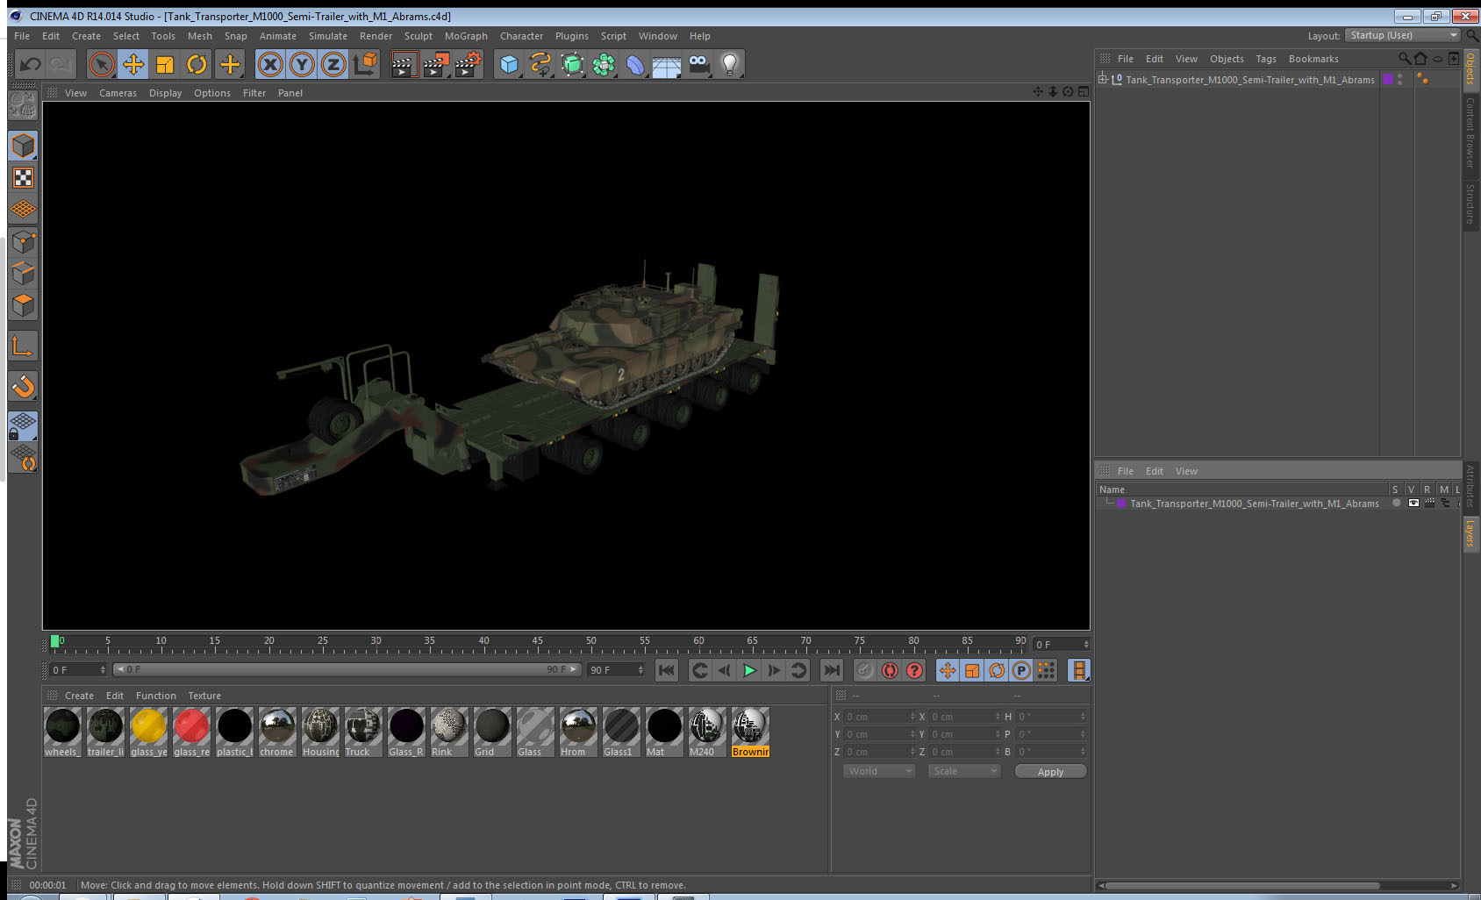Open the Sculpt menu

coord(419,36)
